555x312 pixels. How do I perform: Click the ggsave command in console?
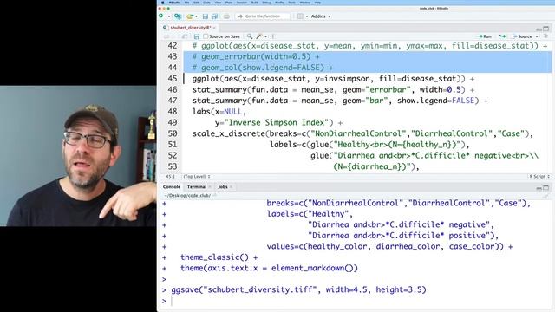(298, 289)
